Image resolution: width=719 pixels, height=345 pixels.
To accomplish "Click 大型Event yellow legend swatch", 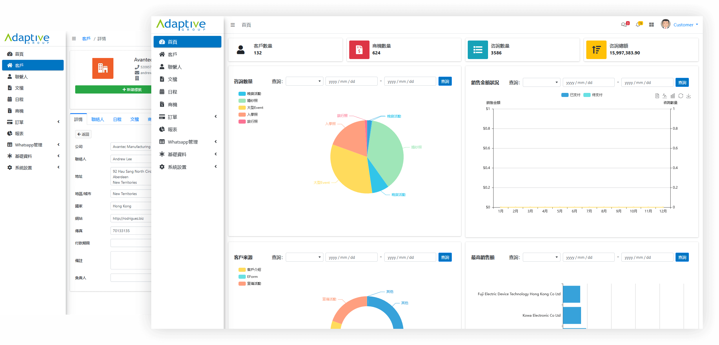I will pos(242,108).
